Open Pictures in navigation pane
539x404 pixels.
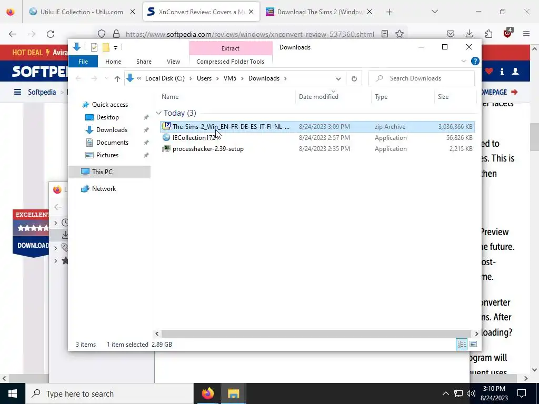pos(107,155)
